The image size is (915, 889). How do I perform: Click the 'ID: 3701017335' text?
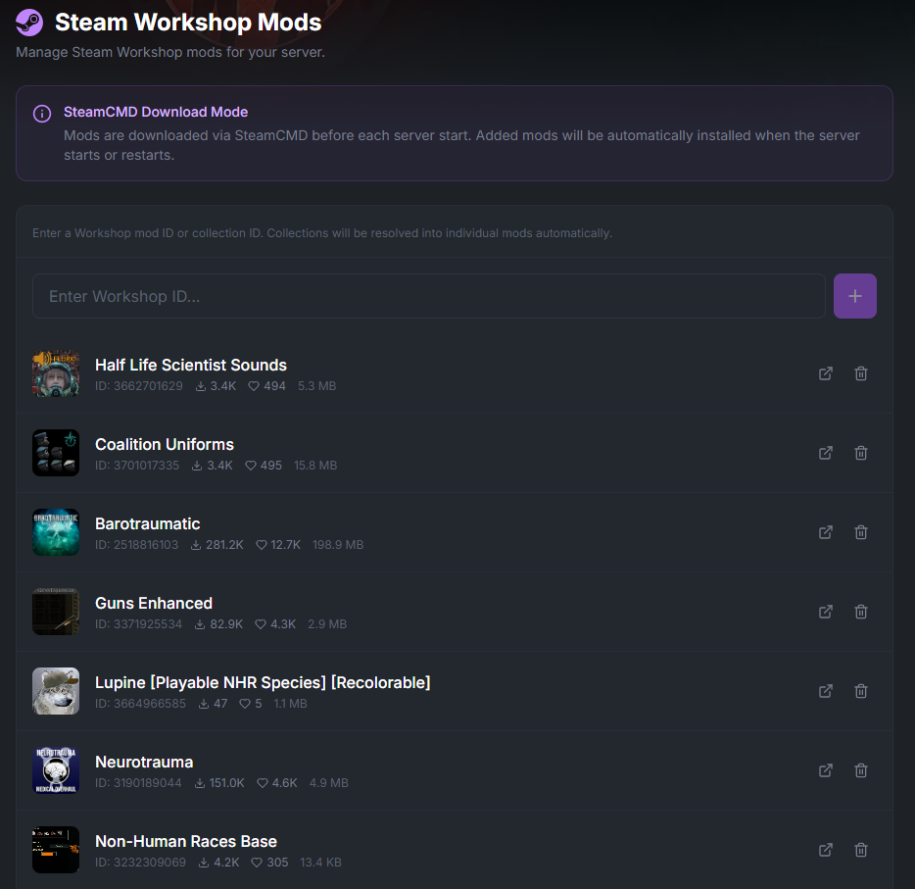pos(137,466)
